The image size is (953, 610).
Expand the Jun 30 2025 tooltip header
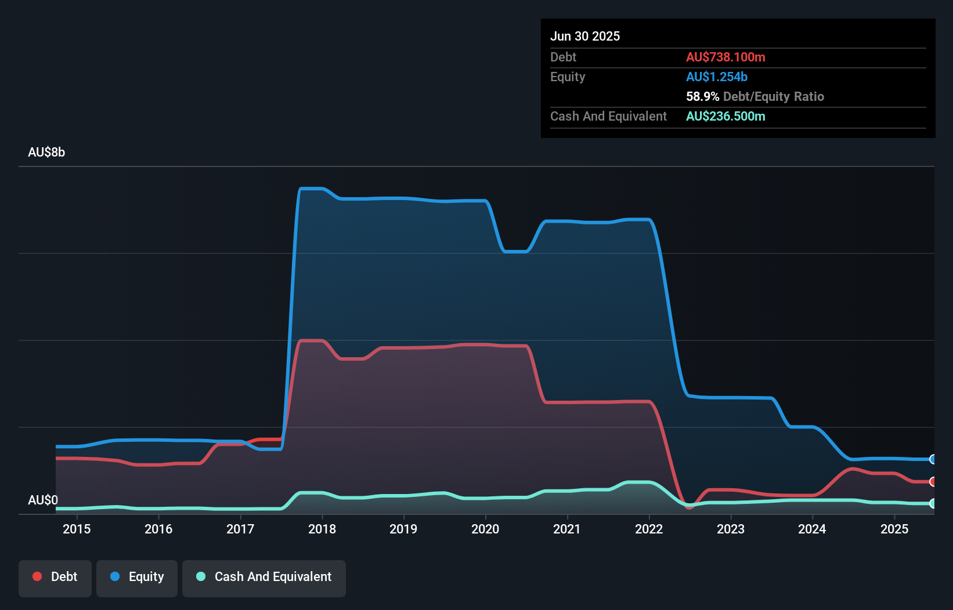586,36
